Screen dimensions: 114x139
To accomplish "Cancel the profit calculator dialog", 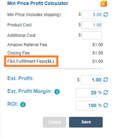I will pyautogui.click(x=55, y=122).
